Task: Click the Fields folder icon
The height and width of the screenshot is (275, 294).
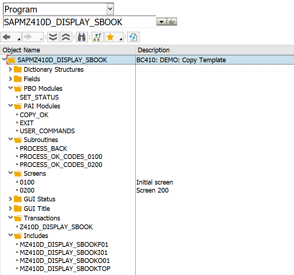Action: coord(18,79)
